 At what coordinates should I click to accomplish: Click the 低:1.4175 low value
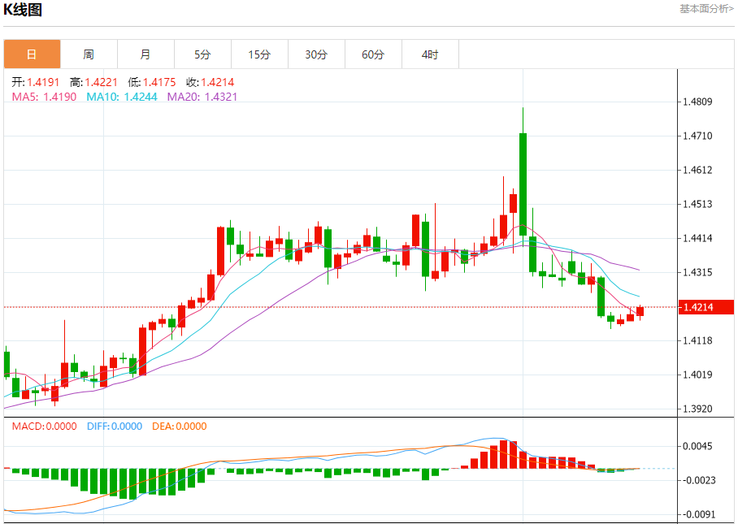pyautogui.click(x=151, y=82)
